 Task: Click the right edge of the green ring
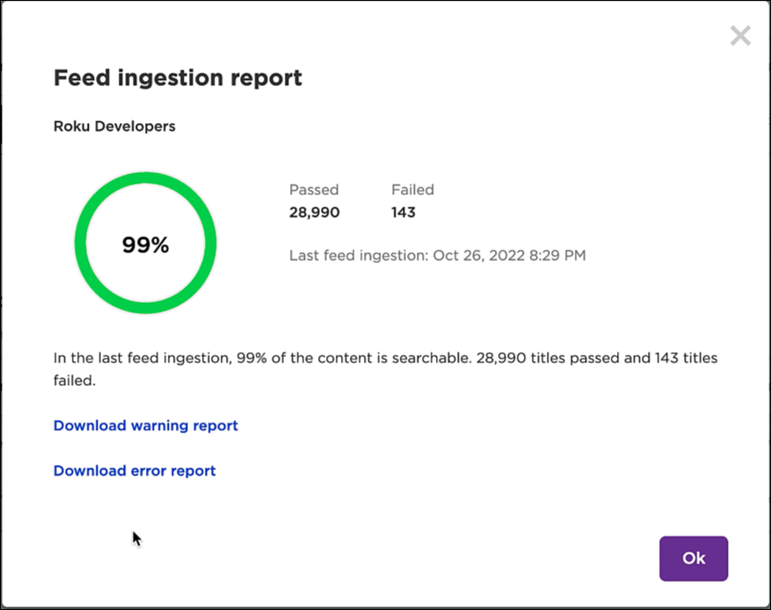point(210,244)
